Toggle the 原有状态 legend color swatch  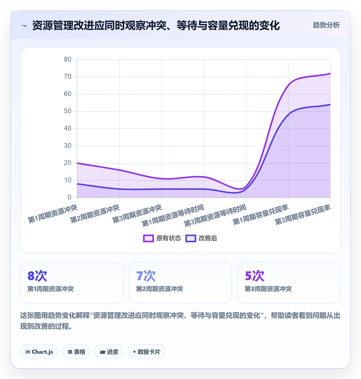click(x=149, y=238)
